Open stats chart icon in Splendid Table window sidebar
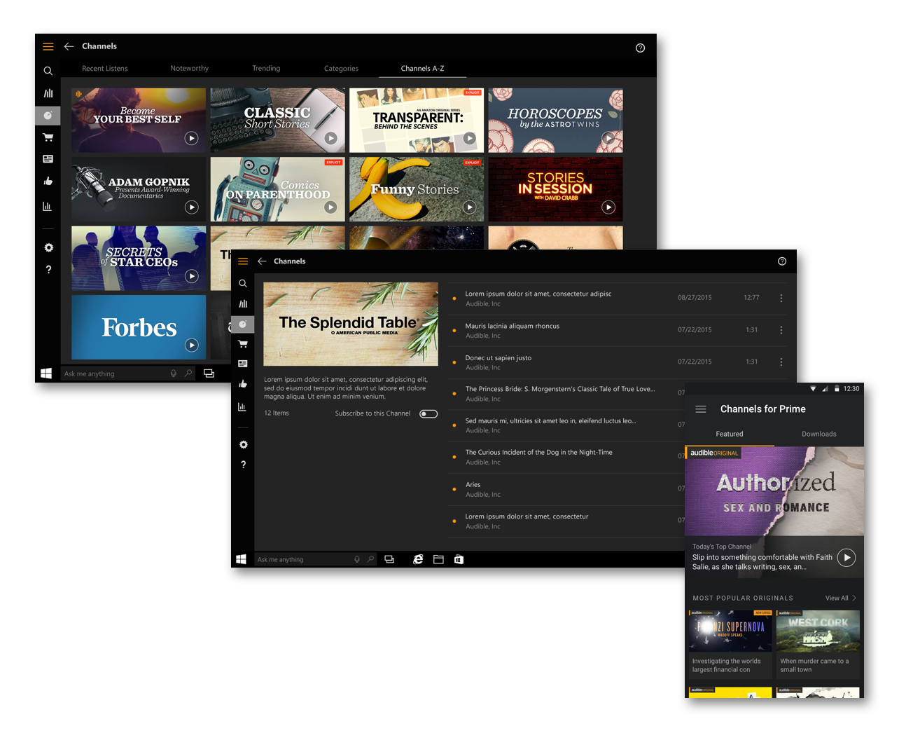The width and height of the screenshot is (899, 733). tap(242, 406)
